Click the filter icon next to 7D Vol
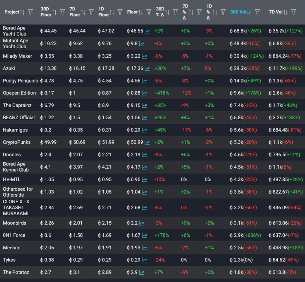 [293, 12]
